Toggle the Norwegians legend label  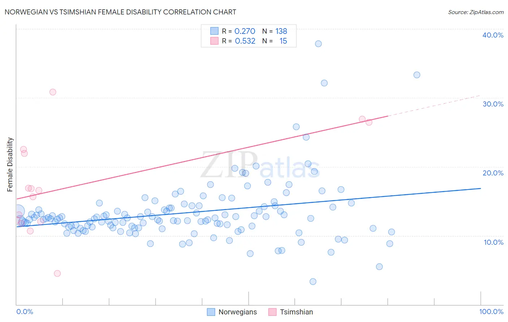tap(237, 312)
